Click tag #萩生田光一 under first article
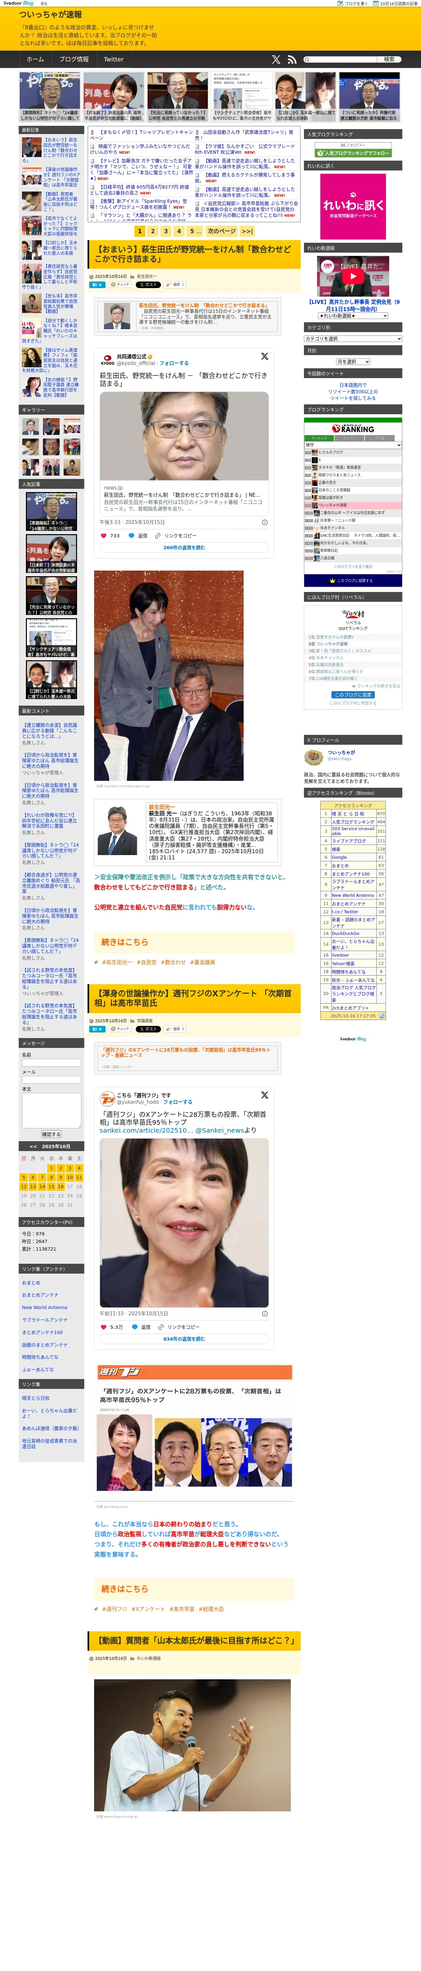 pos(118,963)
